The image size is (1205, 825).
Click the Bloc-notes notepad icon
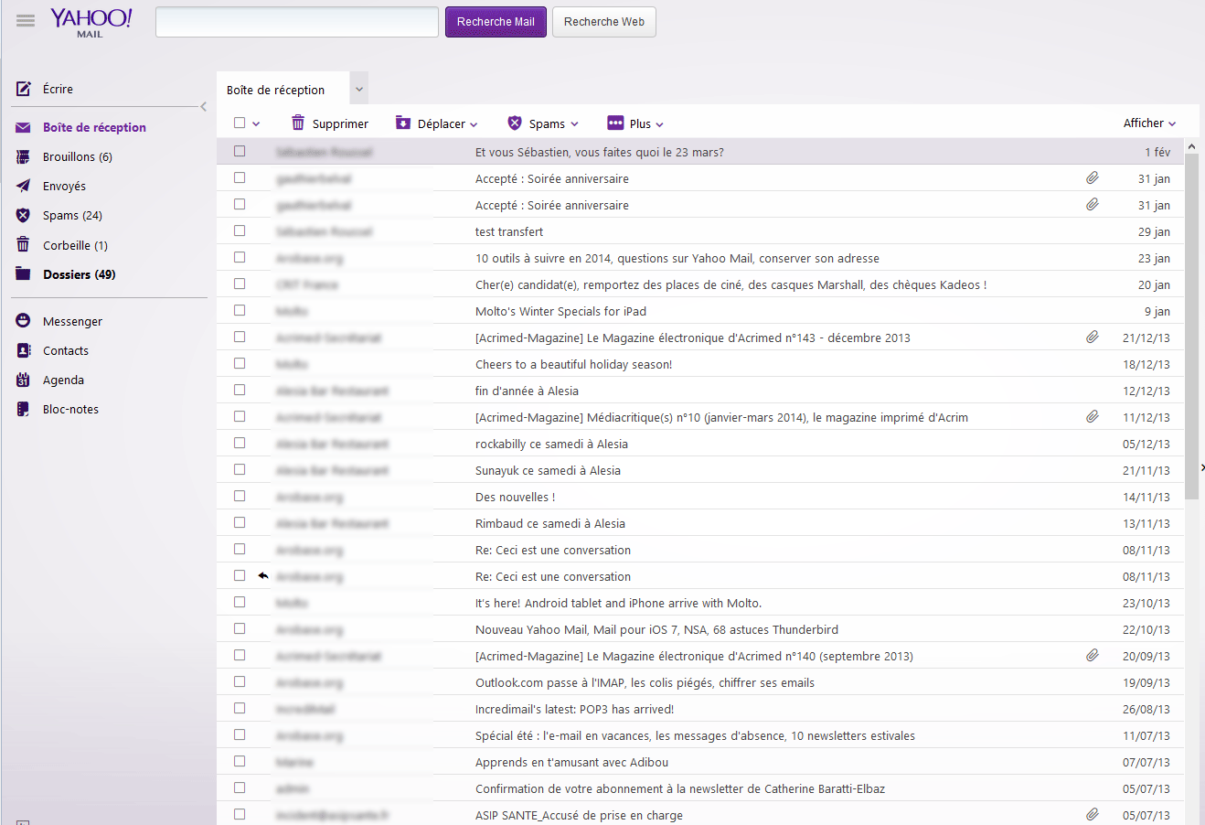click(24, 409)
